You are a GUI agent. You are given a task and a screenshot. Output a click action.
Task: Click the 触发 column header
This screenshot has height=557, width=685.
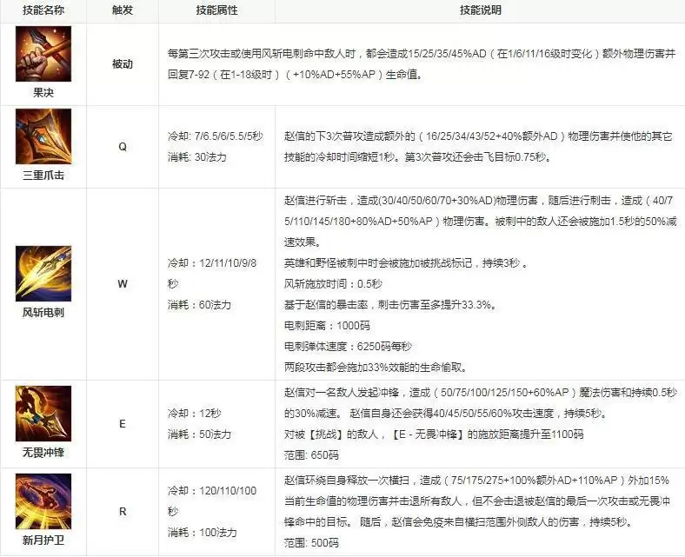pyautogui.click(x=123, y=11)
